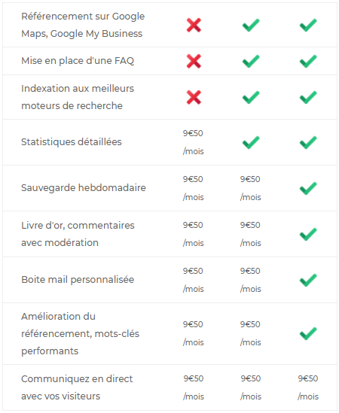Click the red cross in the Indexation row
This screenshot has width=339, height=413.
(194, 97)
